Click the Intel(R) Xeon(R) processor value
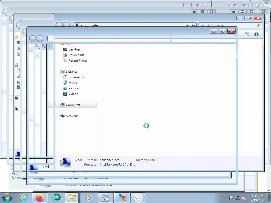 pyautogui.click(x=117, y=164)
